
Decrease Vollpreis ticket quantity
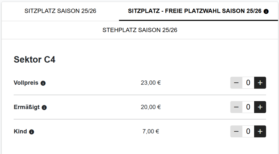[236, 83]
